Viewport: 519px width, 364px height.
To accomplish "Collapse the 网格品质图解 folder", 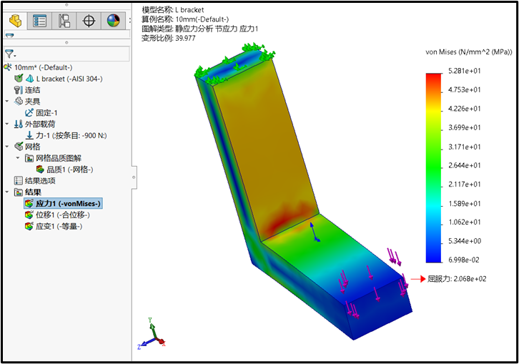I will (18, 158).
